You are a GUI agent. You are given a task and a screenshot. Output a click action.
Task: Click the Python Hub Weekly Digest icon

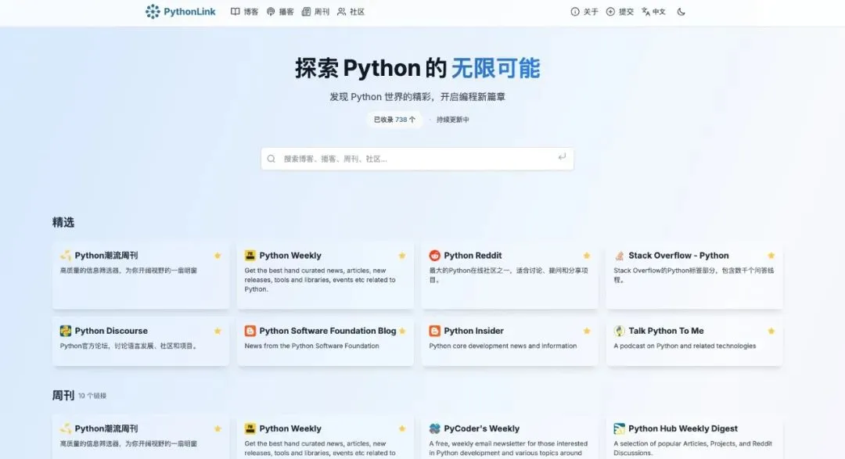click(x=619, y=429)
